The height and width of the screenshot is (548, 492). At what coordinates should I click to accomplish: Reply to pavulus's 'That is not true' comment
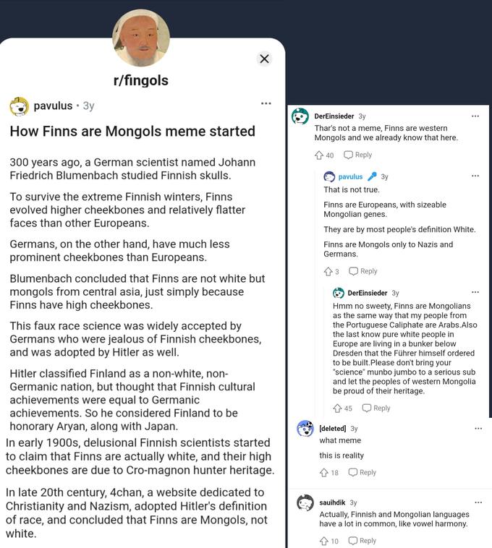[363, 271]
